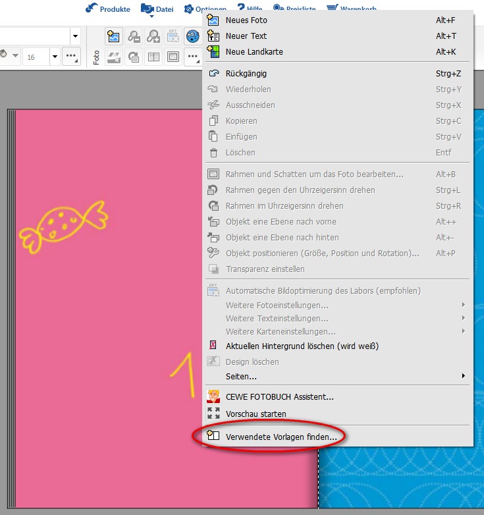This screenshot has width=484, height=515.
Task: Expand the Seiten... submenu
Action: coord(241,376)
